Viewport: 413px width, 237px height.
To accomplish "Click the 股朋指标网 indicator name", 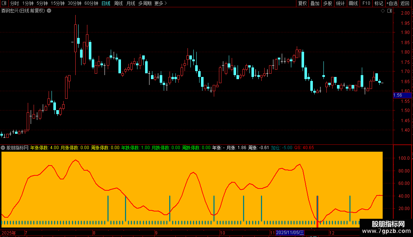I will point(18,148).
